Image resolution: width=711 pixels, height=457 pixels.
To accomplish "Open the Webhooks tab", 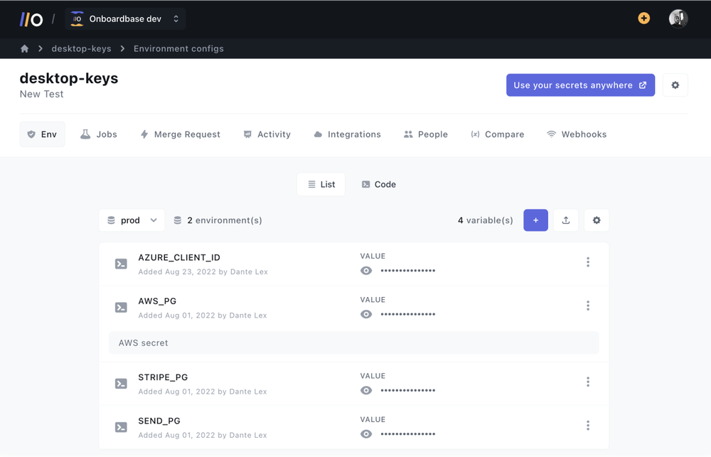I will tap(577, 134).
